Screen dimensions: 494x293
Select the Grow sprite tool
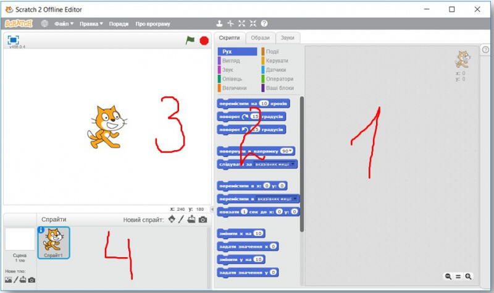241,23
